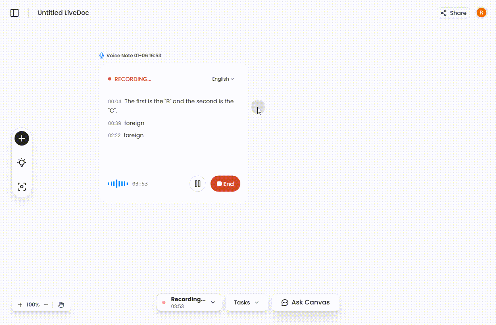Click the Untitled LiveDoc title
The image size is (496, 325).
pyautogui.click(x=63, y=12)
